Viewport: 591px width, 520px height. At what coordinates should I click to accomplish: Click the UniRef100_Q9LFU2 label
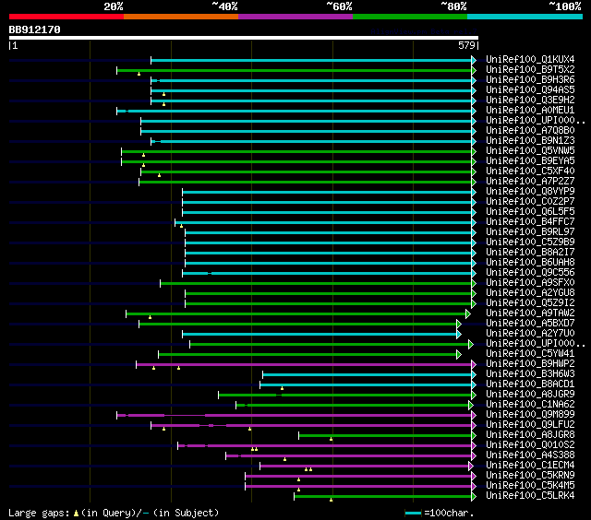pyautogui.click(x=530, y=425)
